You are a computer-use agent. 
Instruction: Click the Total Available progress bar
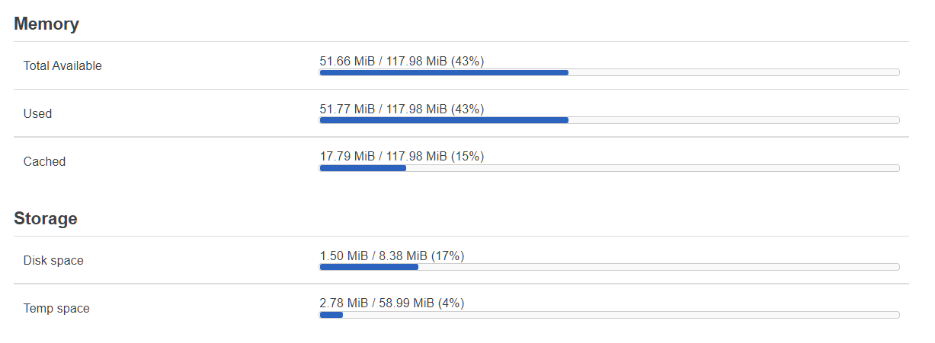(610, 72)
